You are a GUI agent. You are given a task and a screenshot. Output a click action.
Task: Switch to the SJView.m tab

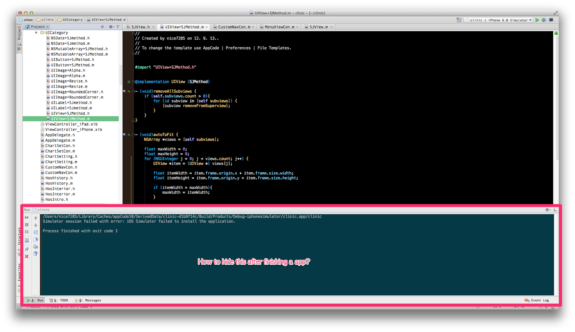pos(318,27)
